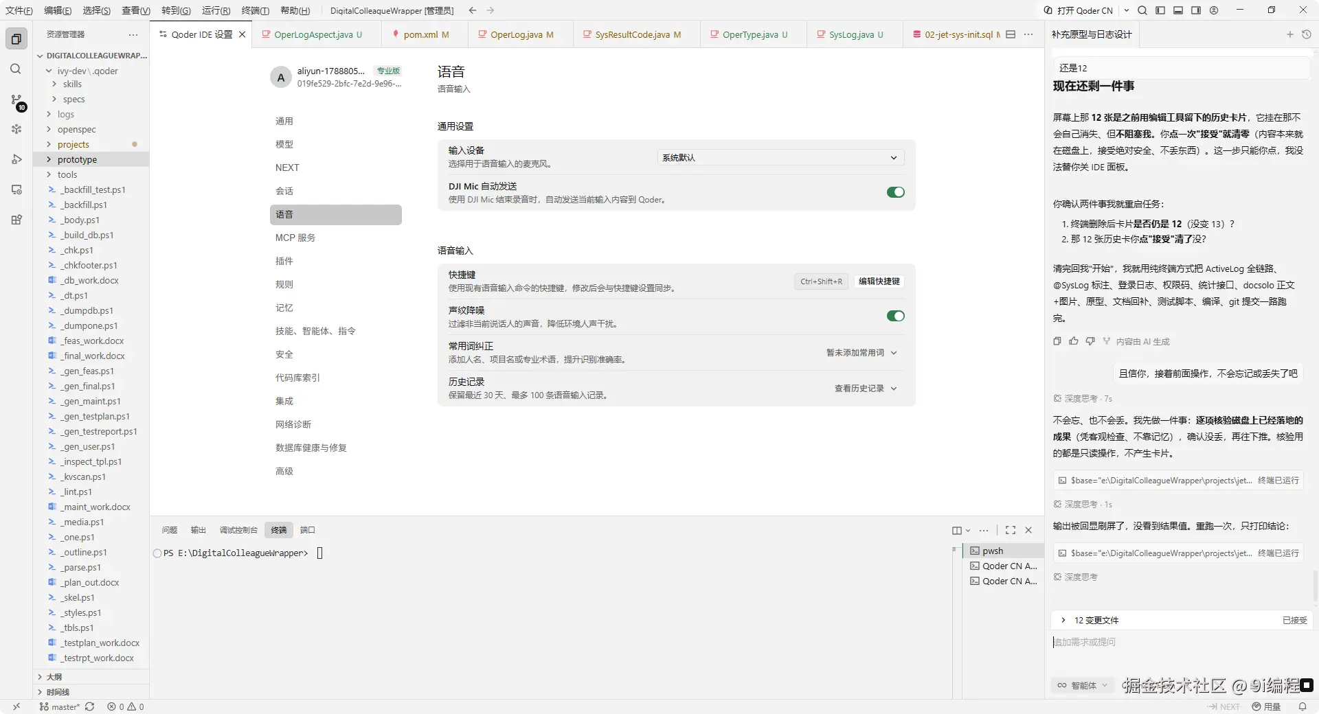The image size is (1319, 714).
Task: Toggle the secondary side bar layout icon
Action: click(1196, 10)
